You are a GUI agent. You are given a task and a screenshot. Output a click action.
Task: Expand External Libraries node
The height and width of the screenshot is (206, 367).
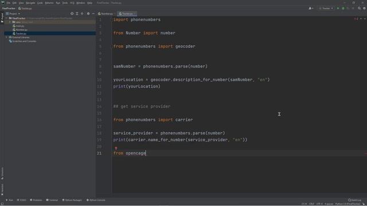click(x=6, y=37)
